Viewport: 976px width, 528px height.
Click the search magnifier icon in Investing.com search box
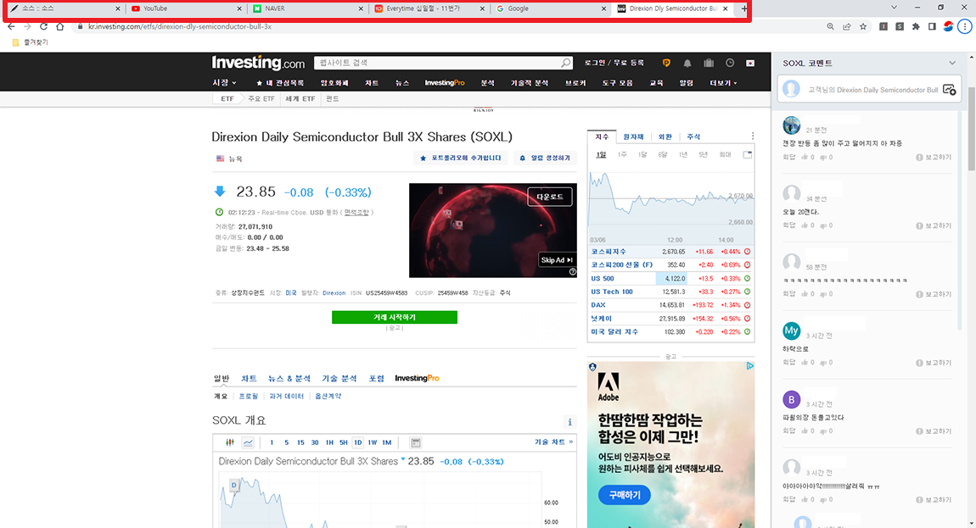pyautogui.click(x=565, y=63)
